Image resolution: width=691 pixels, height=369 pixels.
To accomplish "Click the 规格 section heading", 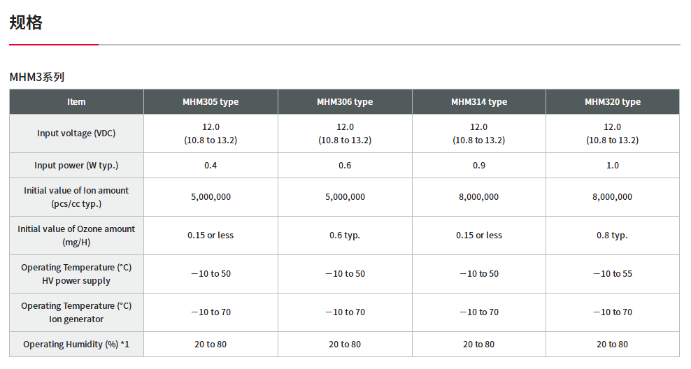I will pos(26,22).
